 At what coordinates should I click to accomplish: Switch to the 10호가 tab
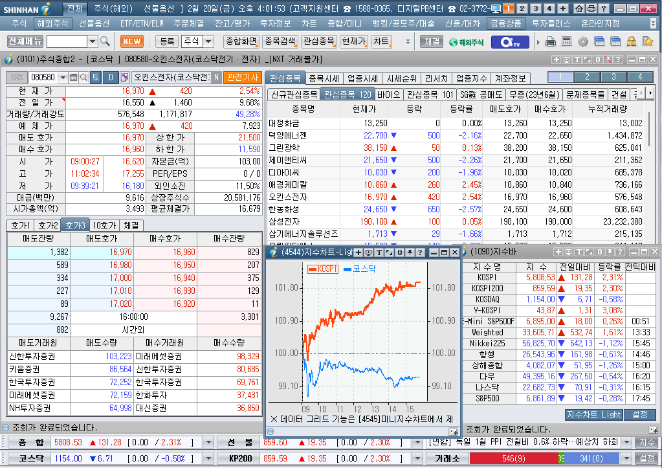coord(104,225)
